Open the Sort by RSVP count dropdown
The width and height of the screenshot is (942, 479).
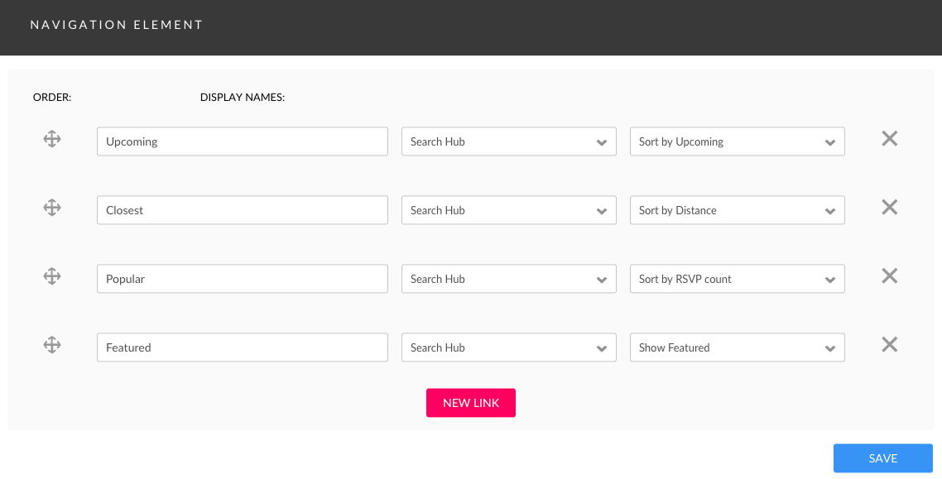point(738,279)
